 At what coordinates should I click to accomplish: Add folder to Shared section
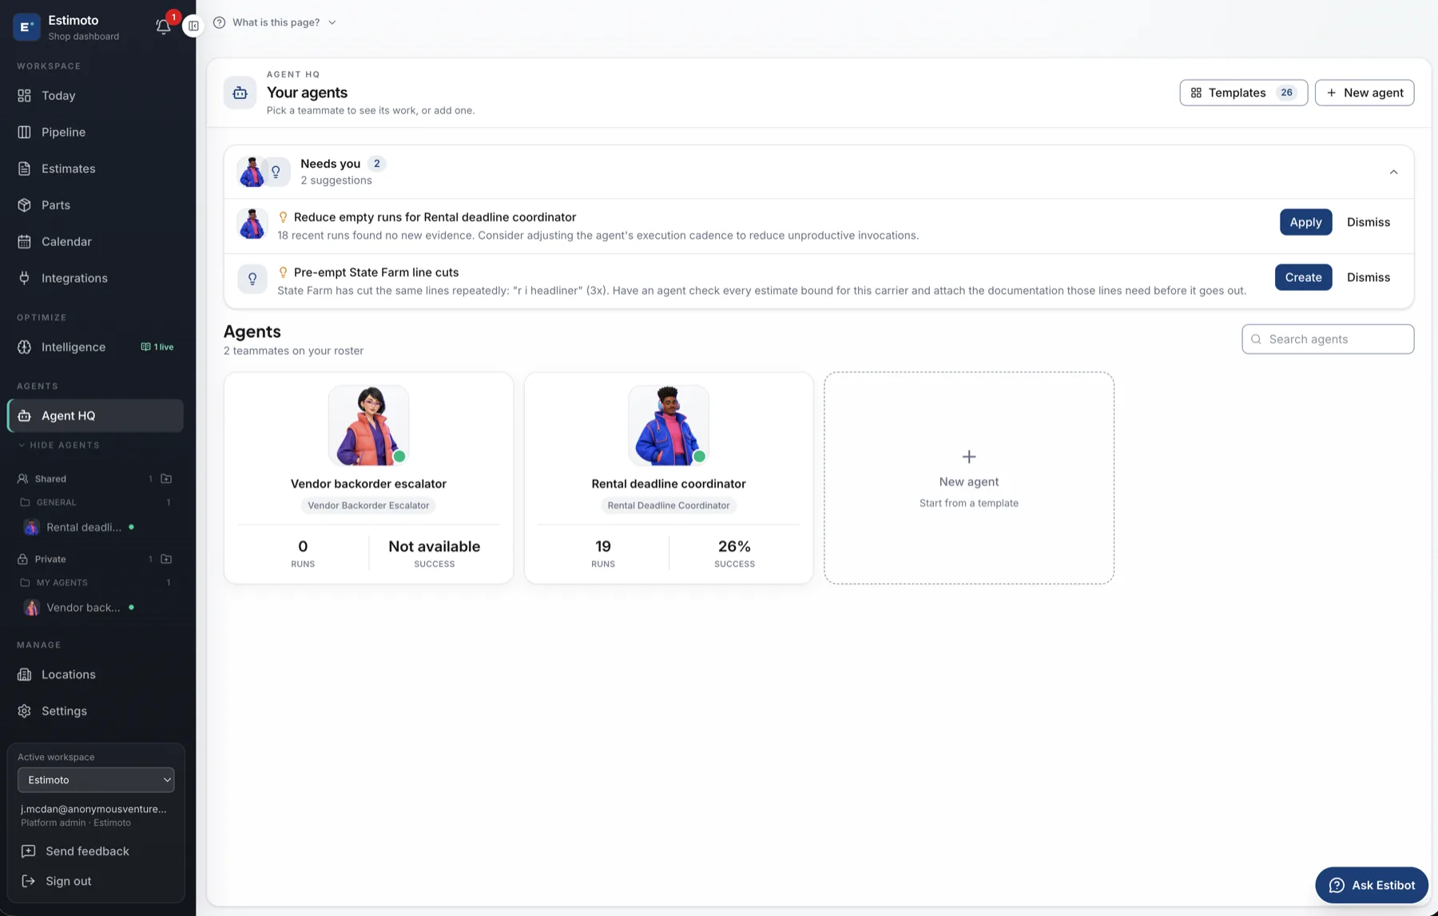tap(166, 479)
